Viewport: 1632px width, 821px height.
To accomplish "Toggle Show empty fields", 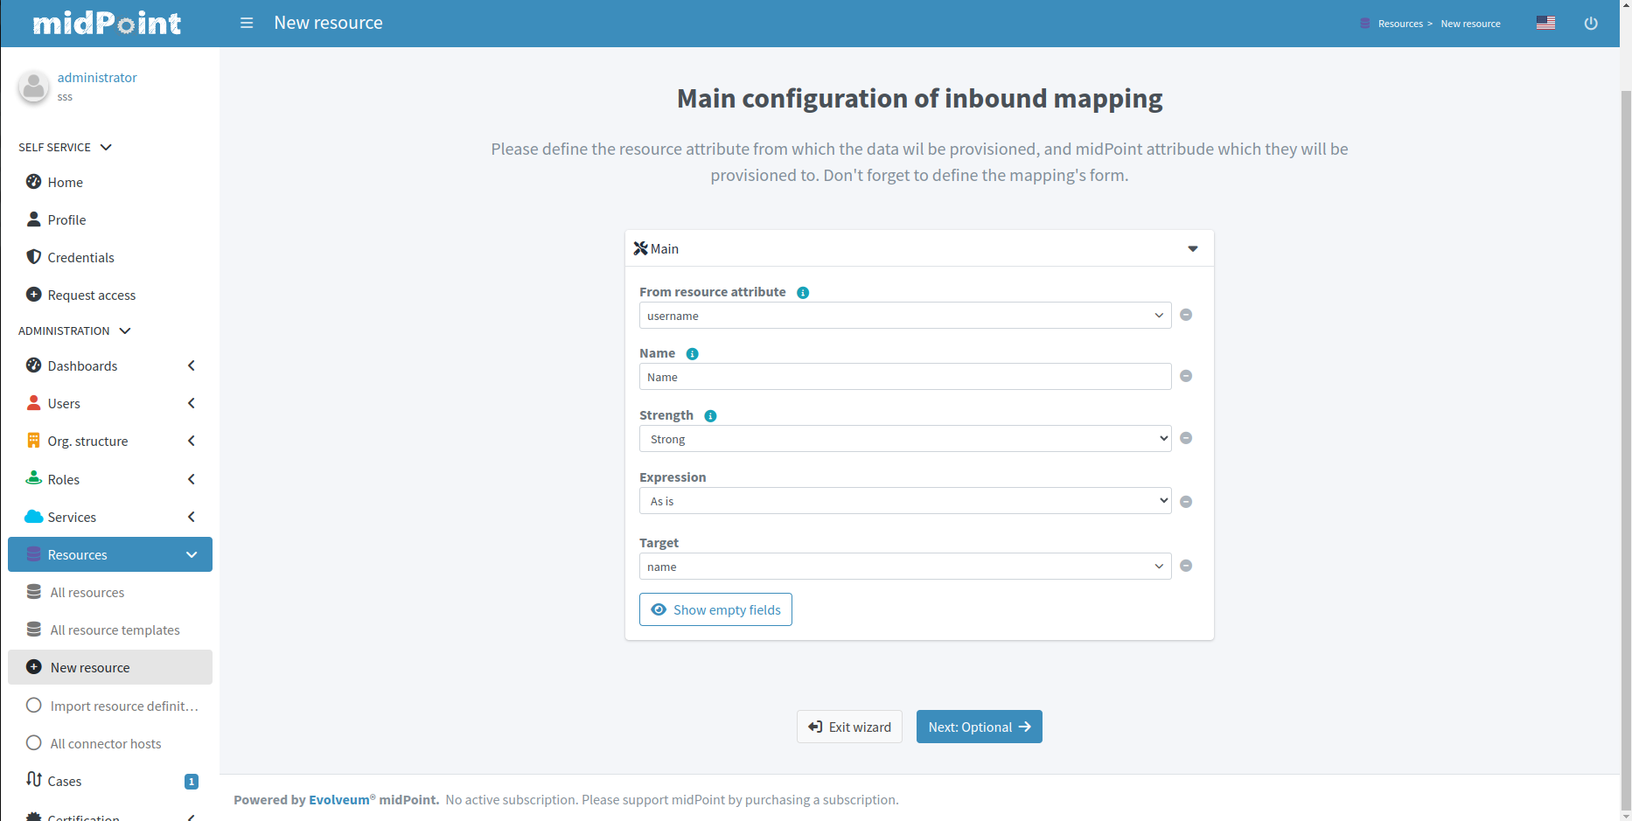I will (715, 609).
